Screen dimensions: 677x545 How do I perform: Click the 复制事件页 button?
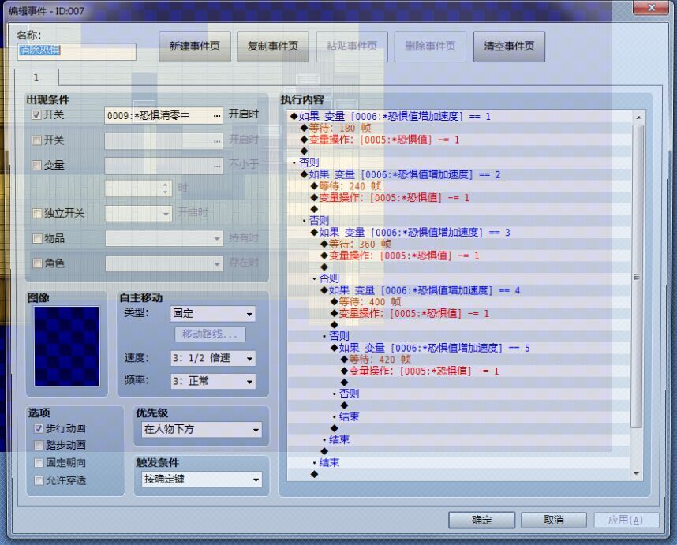[273, 47]
